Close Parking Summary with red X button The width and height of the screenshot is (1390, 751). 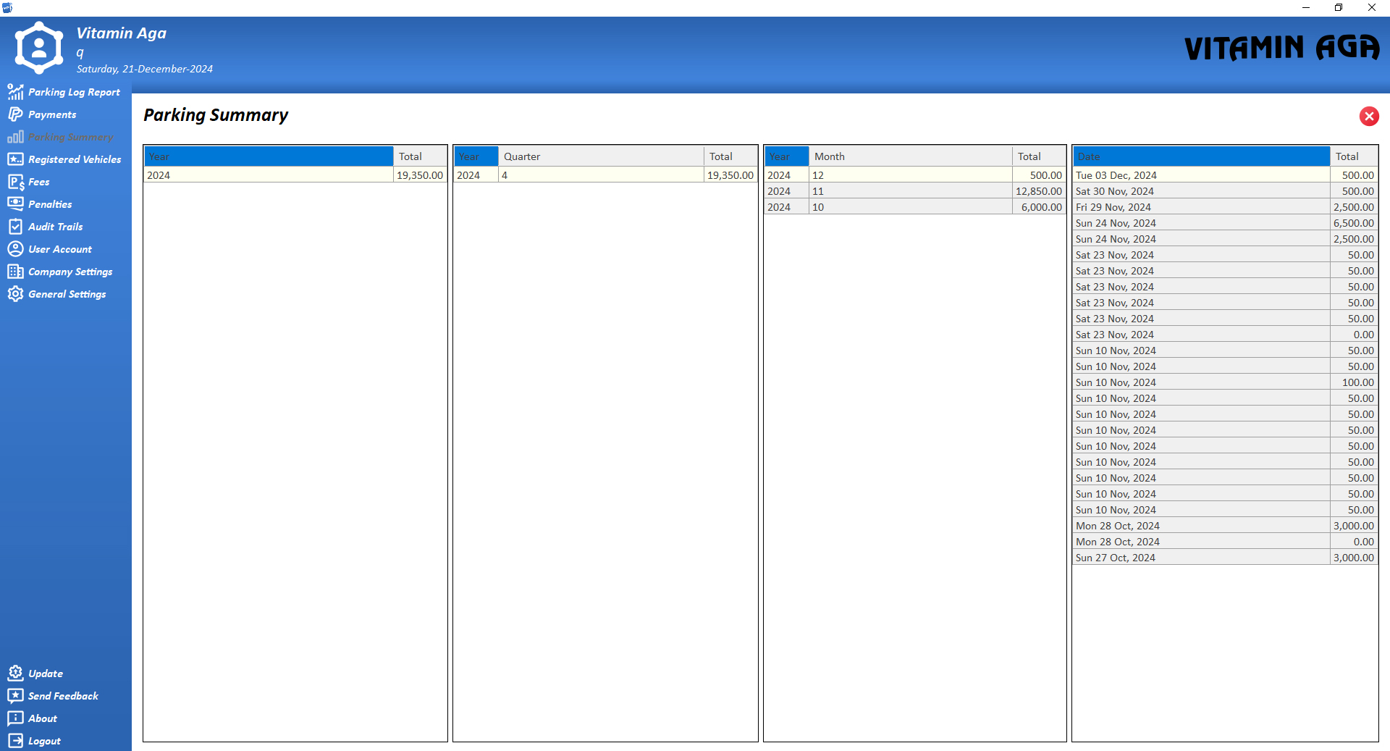pos(1368,117)
